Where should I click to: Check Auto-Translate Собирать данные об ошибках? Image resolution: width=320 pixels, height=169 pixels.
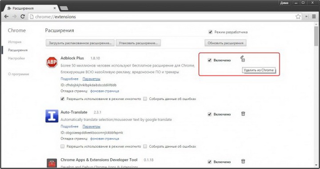[x=145, y=146]
